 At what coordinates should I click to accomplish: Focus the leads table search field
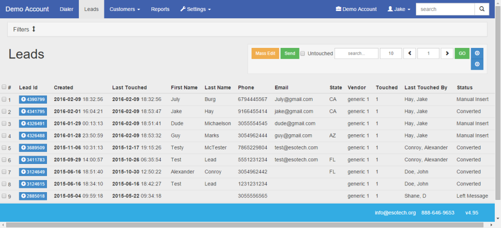click(356, 54)
